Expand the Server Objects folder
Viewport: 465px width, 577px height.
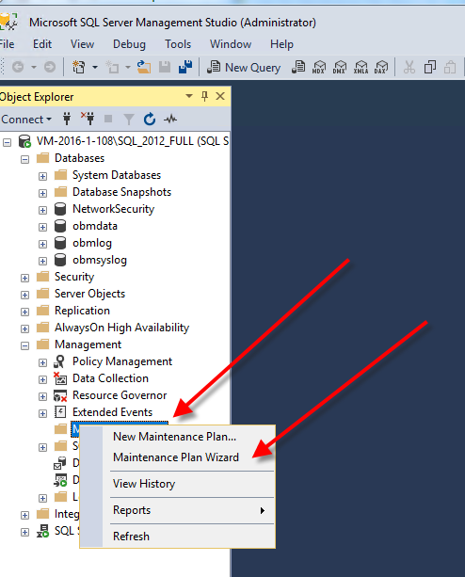(x=24, y=295)
